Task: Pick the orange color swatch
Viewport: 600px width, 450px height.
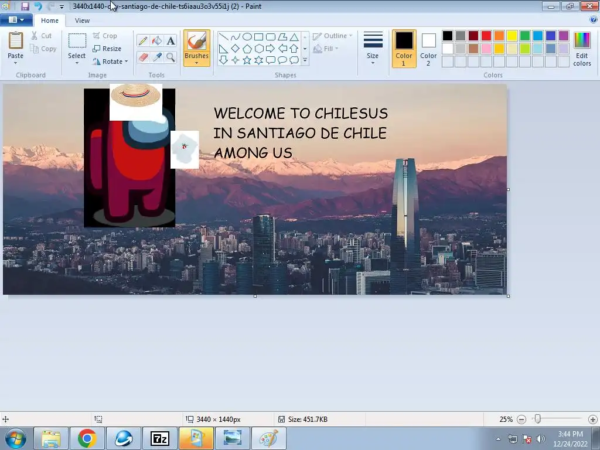Action: click(499, 36)
